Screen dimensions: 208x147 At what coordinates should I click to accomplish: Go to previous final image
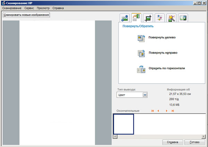[x=158, y=111]
